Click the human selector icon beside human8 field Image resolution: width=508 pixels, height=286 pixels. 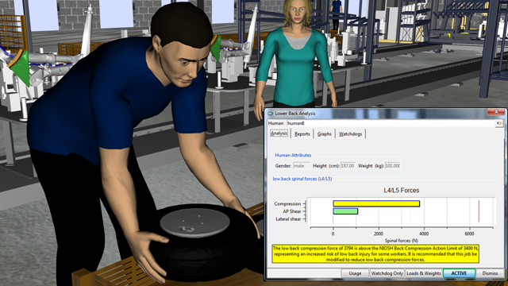tap(499, 123)
